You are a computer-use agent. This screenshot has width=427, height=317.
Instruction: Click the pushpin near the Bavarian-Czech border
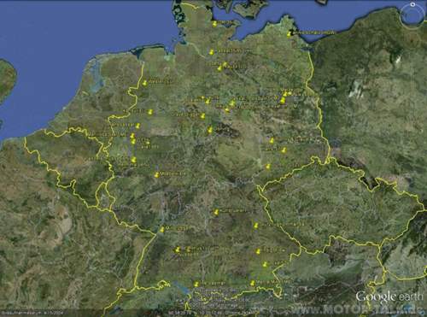click(x=256, y=226)
